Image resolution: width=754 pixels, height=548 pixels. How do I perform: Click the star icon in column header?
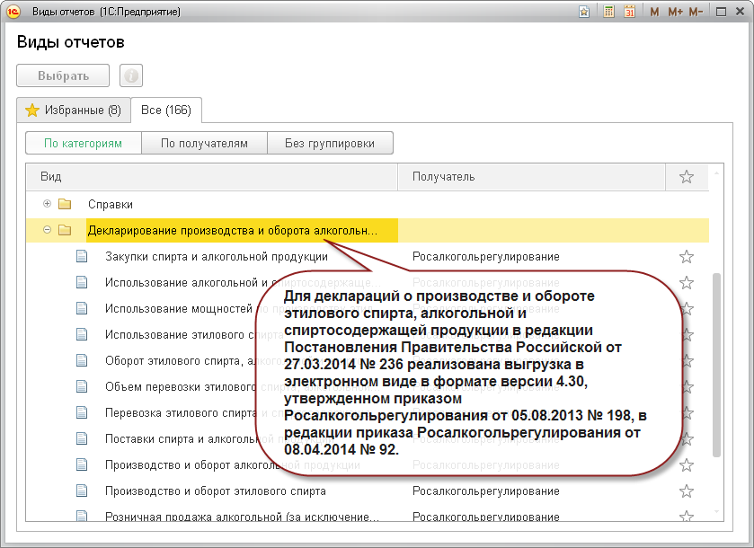[687, 177]
